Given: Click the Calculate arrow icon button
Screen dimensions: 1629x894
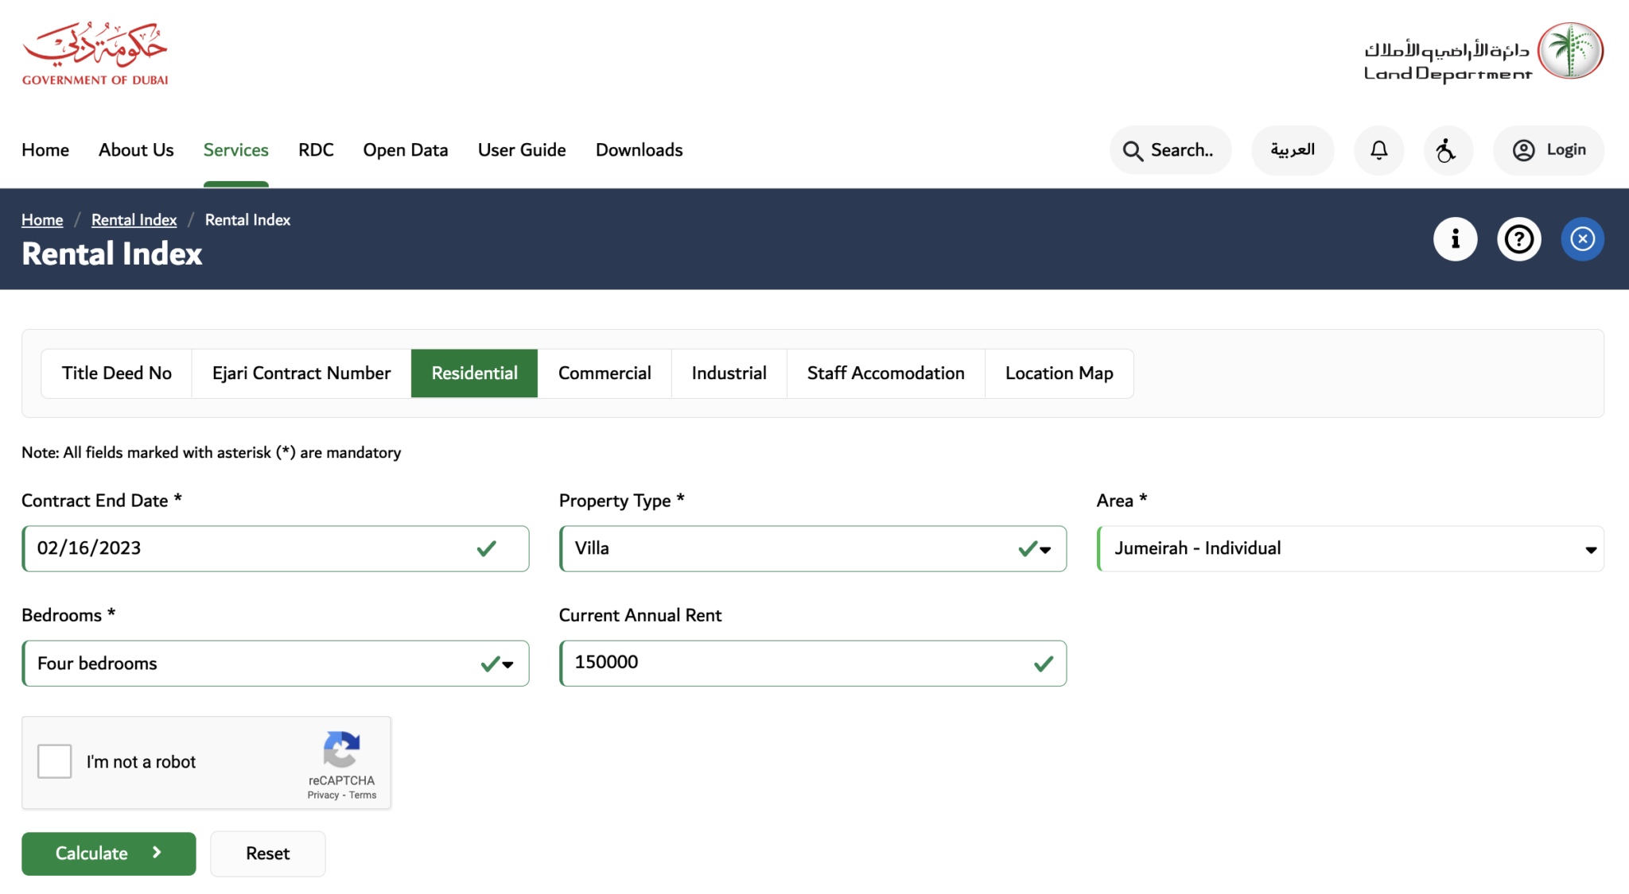Looking at the screenshot, I should pyautogui.click(x=158, y=853).
